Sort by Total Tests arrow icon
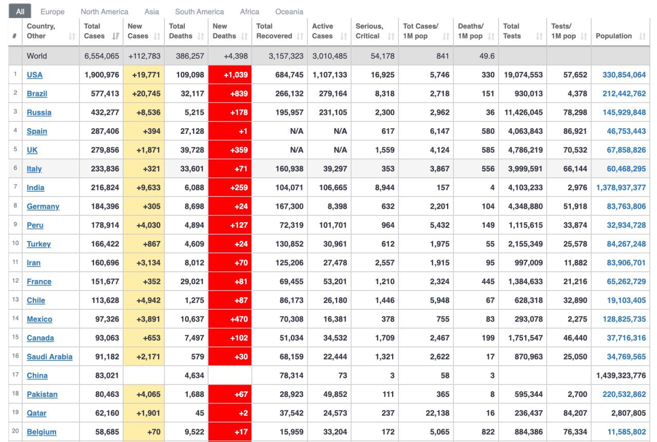 point(539,36)
